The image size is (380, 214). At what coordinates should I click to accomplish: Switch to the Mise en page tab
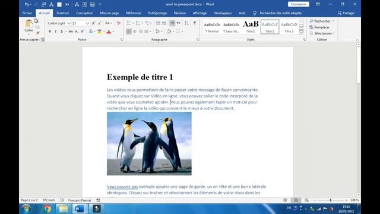(109, 13)
